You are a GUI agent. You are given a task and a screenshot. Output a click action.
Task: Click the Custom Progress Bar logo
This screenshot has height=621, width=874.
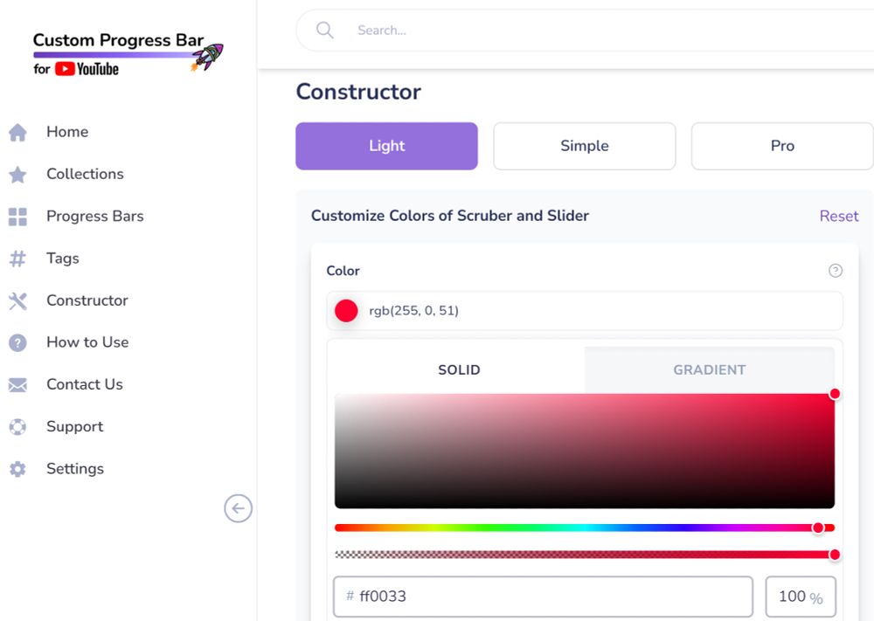(128, 54)
